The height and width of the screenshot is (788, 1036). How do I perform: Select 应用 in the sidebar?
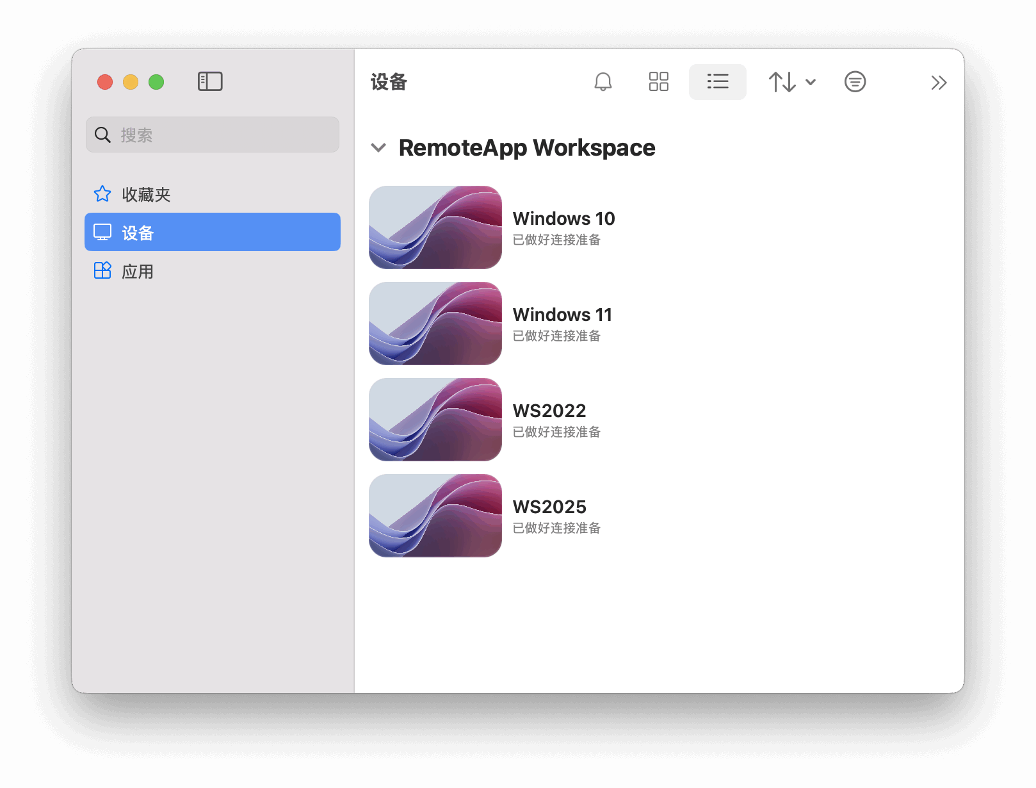click(213, 271)
